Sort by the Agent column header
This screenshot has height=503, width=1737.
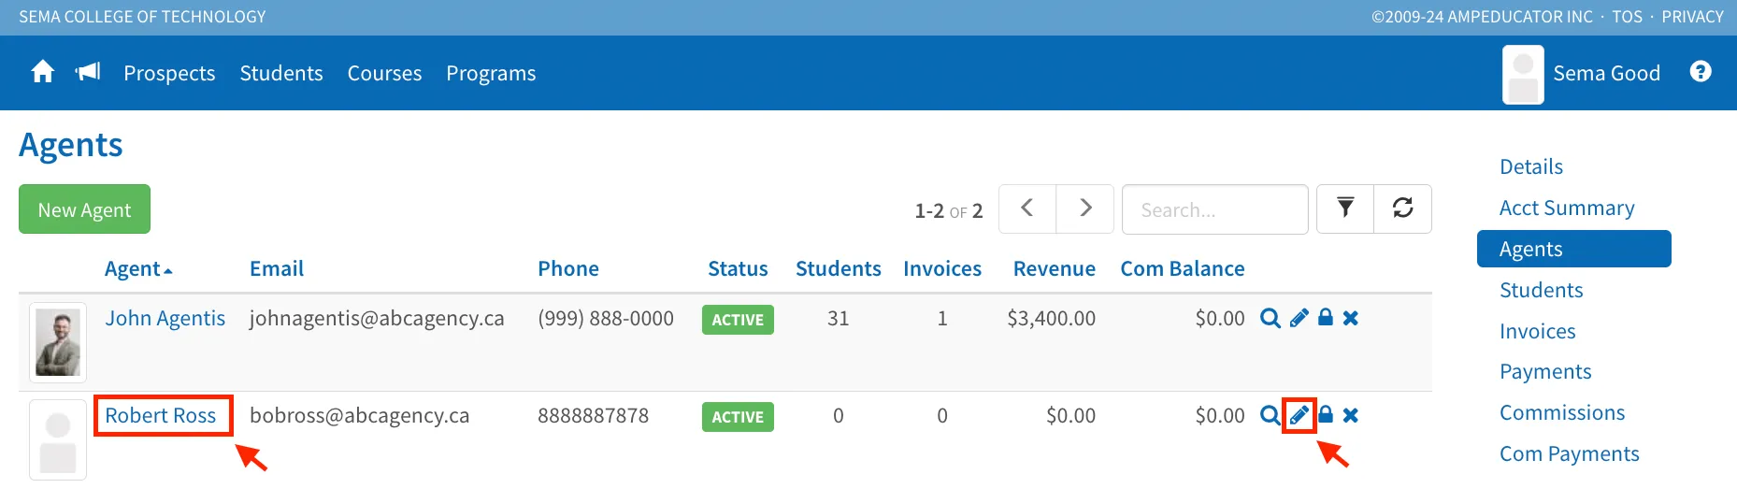[138, 269]
